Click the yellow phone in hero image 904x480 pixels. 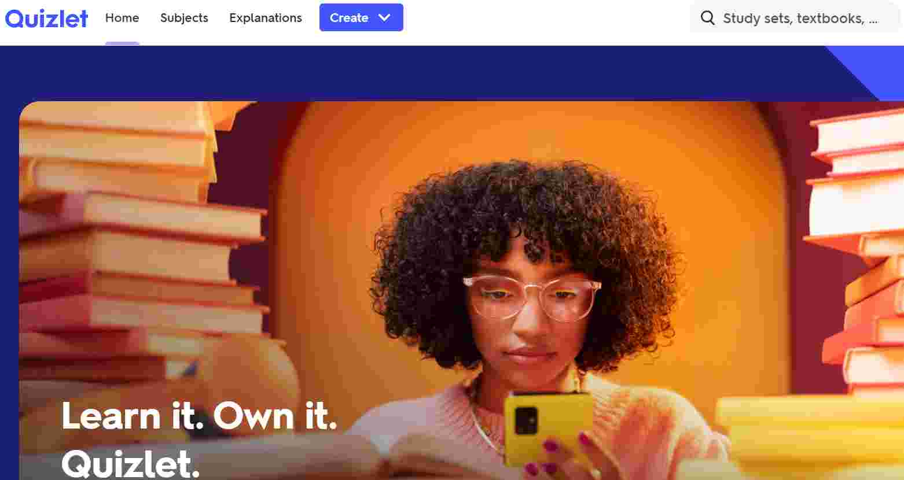point(547,428)
